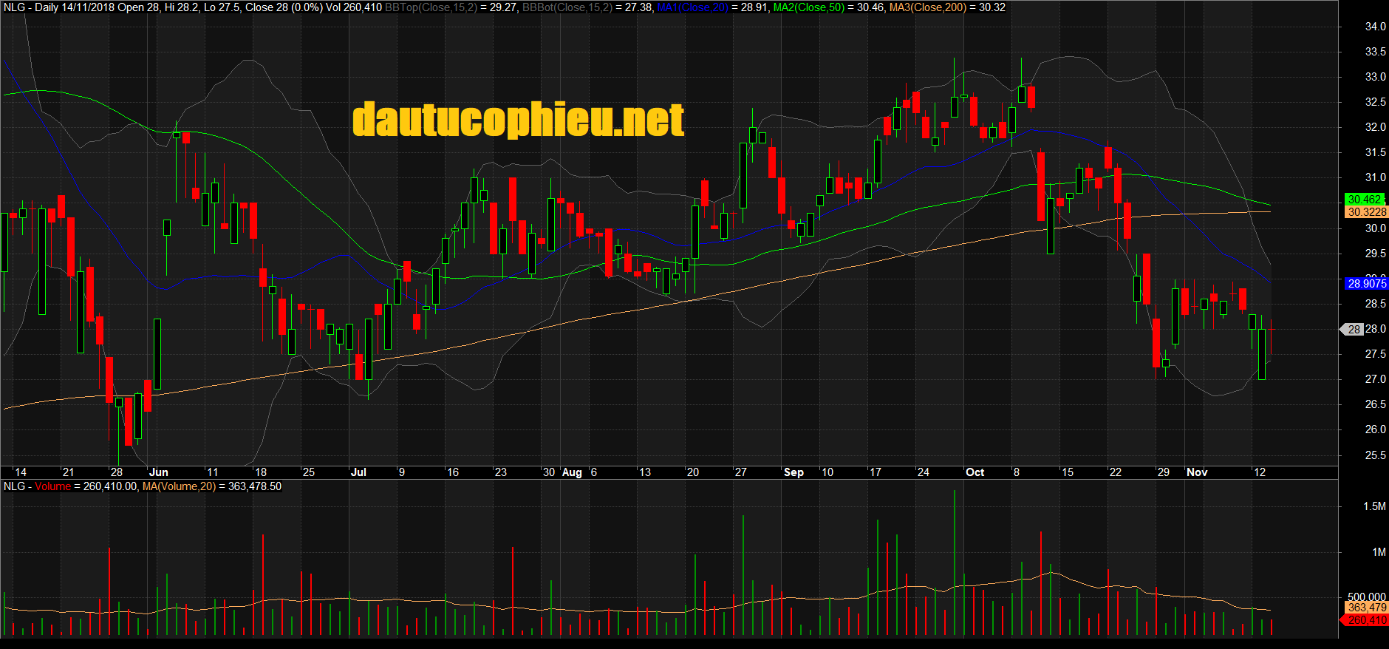Select the Nov label on the timeline
Viewport: 1389px width, 649px height.
pos(1197,472)
